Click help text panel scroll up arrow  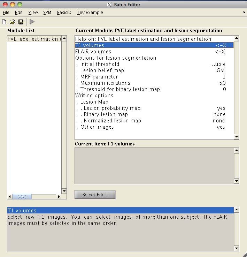point(237,210)
